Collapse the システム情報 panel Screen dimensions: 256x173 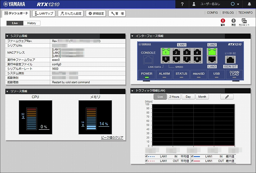tap(7, 36)
